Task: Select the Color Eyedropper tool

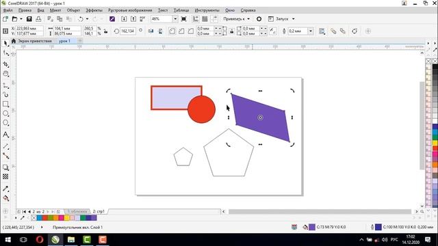Action: (x=5, y=189)
